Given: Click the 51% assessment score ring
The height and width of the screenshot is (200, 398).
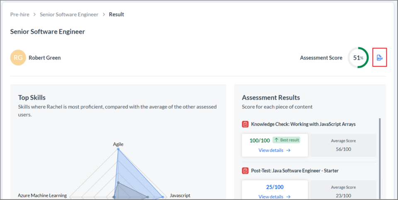Looking at the screenshot, I should click(358, 58).
